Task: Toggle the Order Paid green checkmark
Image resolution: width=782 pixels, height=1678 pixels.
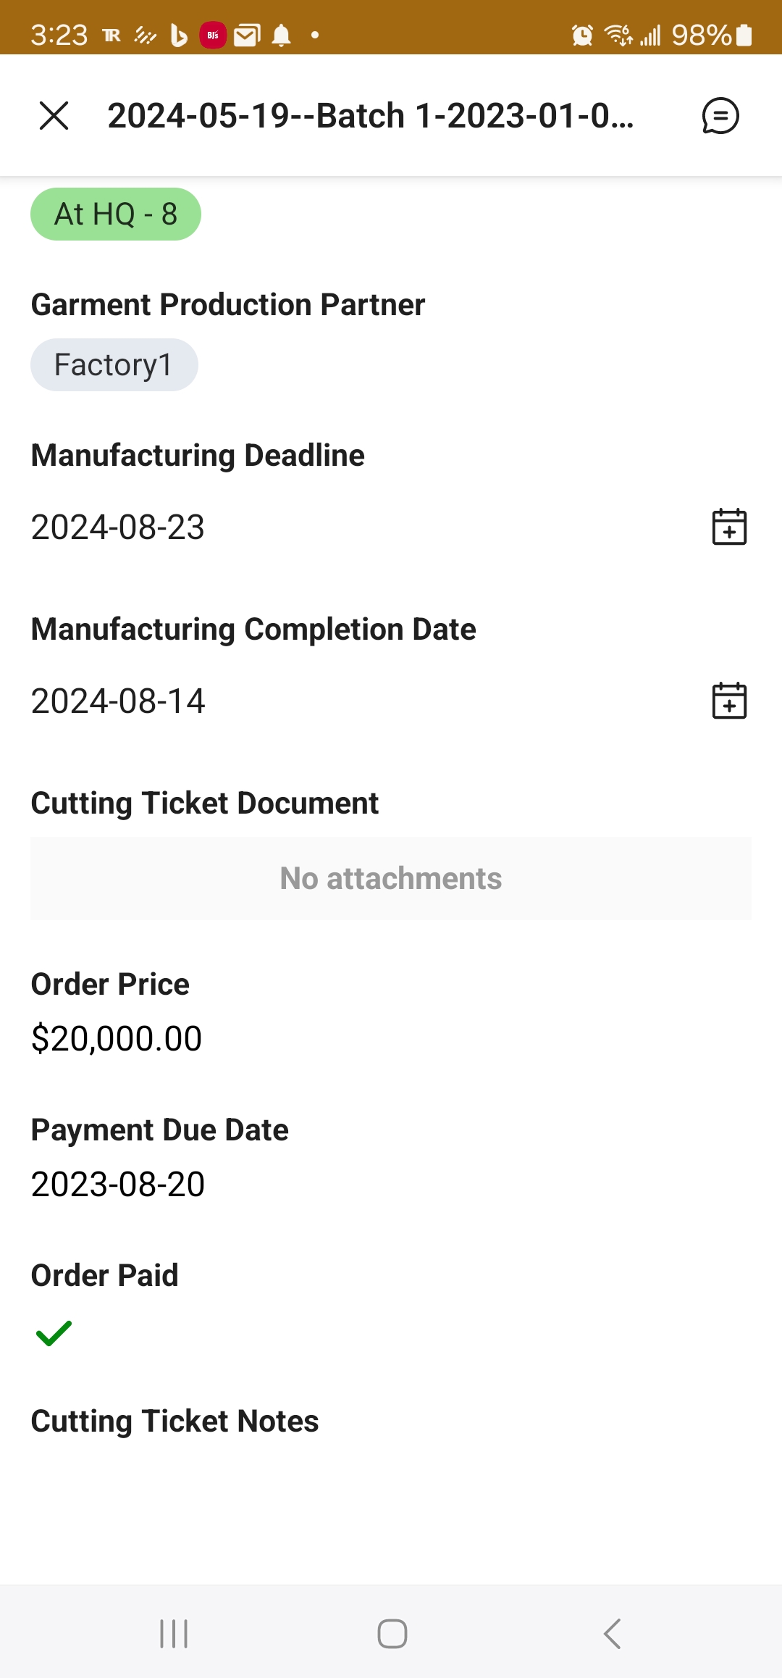Action: pyautogui.click(x=54, y=1332)
